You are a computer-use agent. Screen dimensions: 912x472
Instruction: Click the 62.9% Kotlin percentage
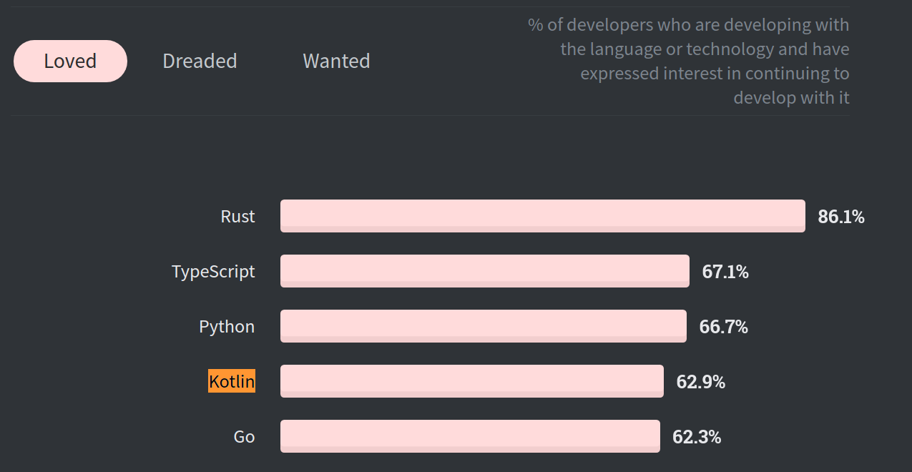(x=701, y=382)
